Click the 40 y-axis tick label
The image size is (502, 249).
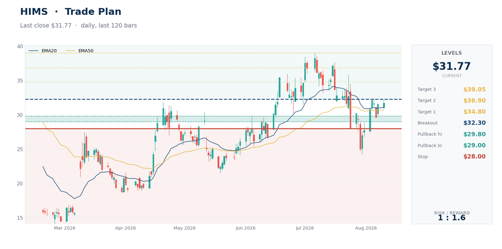20,47
